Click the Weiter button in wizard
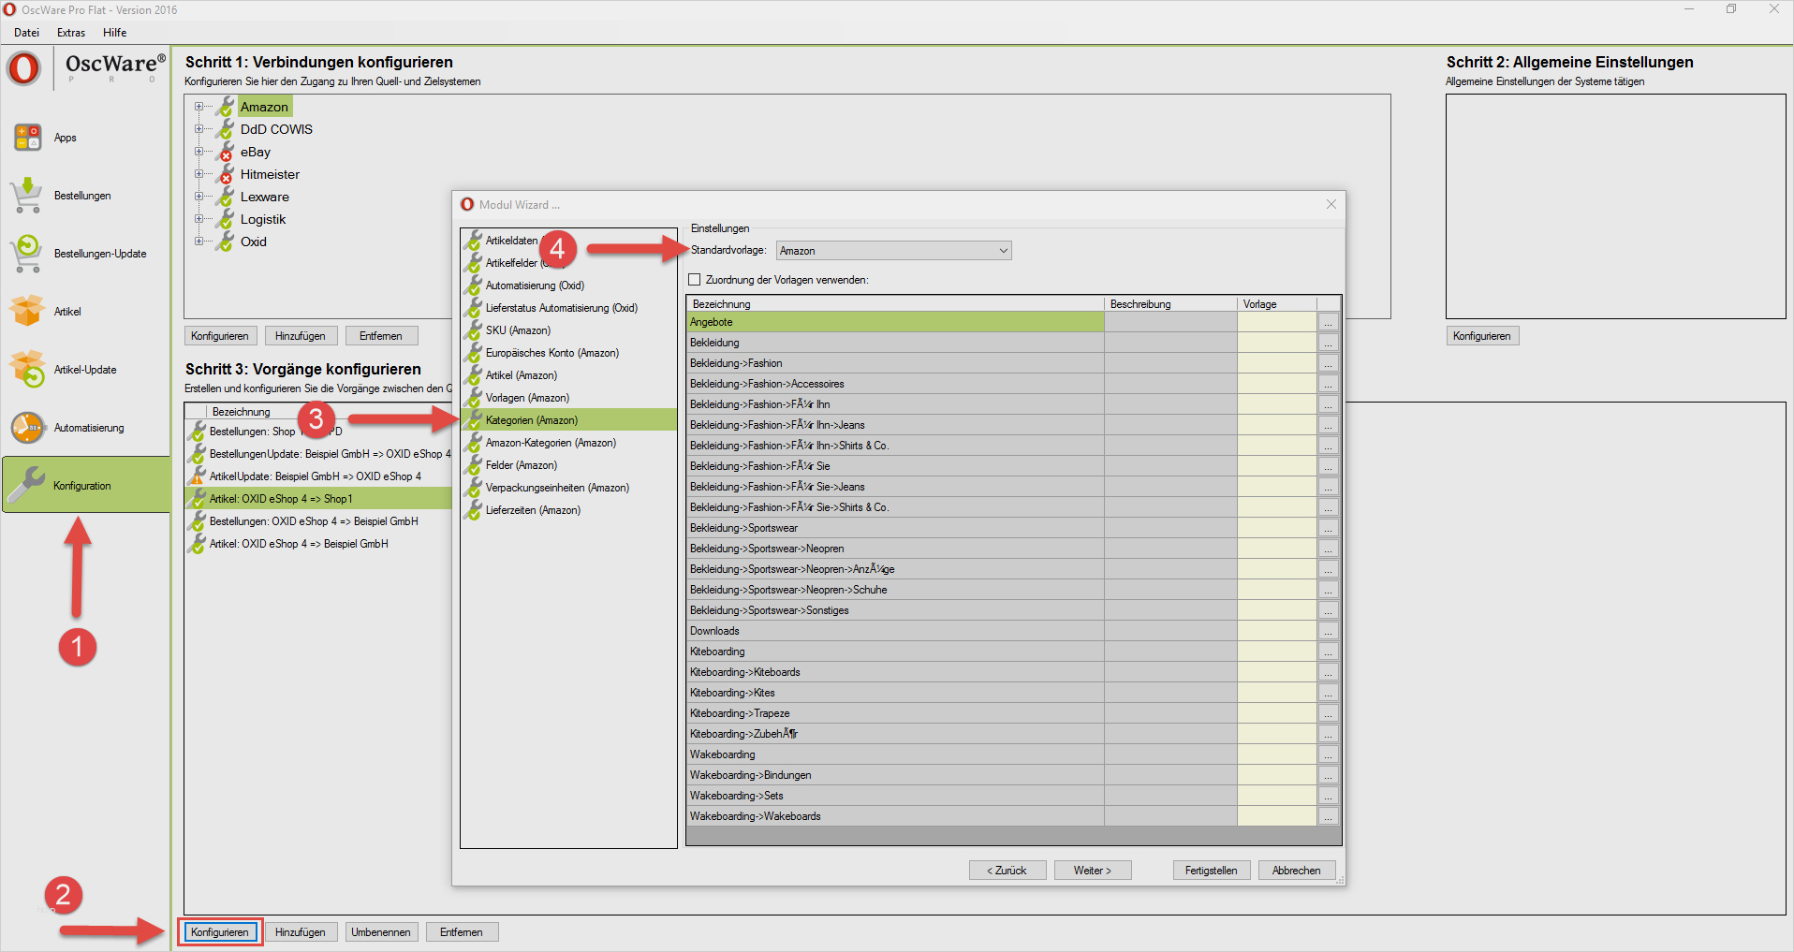The height and width of the screenshot is (952, 1794). coord(1092,871)
